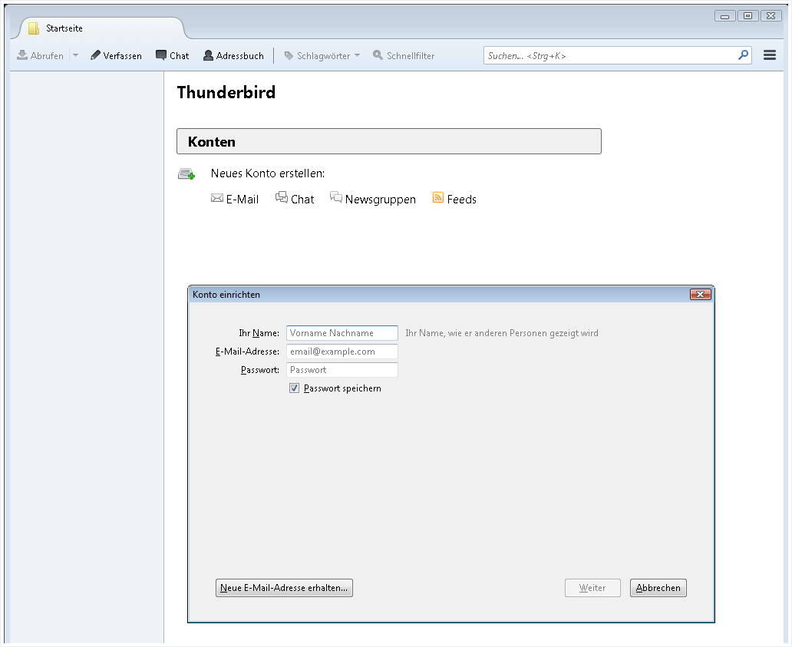Open the Adressbuch address book
Viewport: 792px width, 647px height.
point(233,55)
